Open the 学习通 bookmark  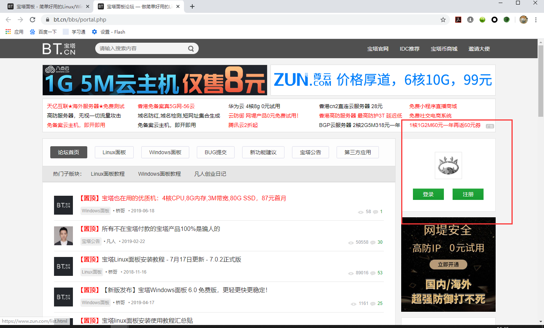click(74, 32)
